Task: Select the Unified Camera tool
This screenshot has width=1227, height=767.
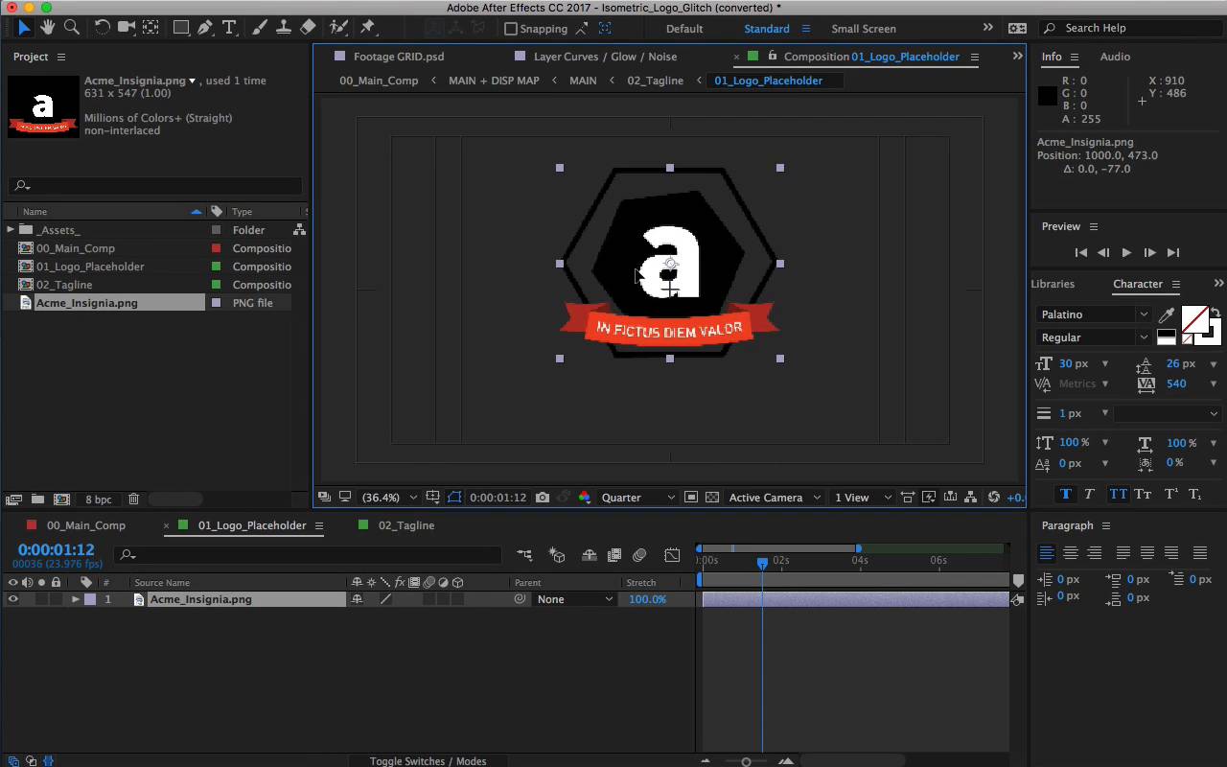Action: tap(127, 28)
